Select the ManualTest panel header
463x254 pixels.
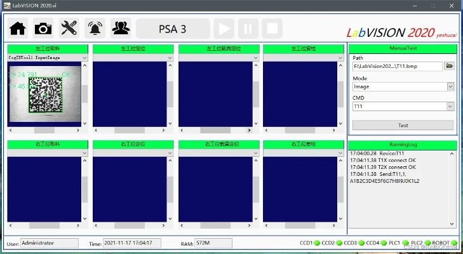point(403,48)
